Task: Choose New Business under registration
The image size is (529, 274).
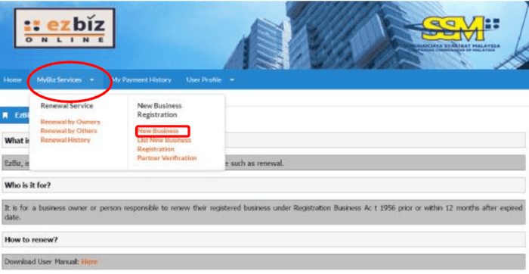Action: 158,131
